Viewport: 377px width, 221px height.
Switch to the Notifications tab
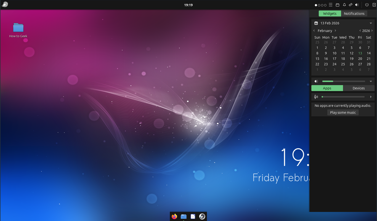354,14
